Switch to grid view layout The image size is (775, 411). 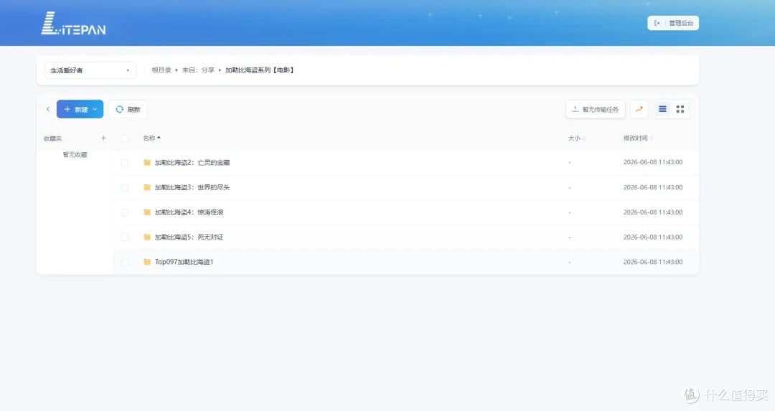pyautogui.click(x=680, y=109)
